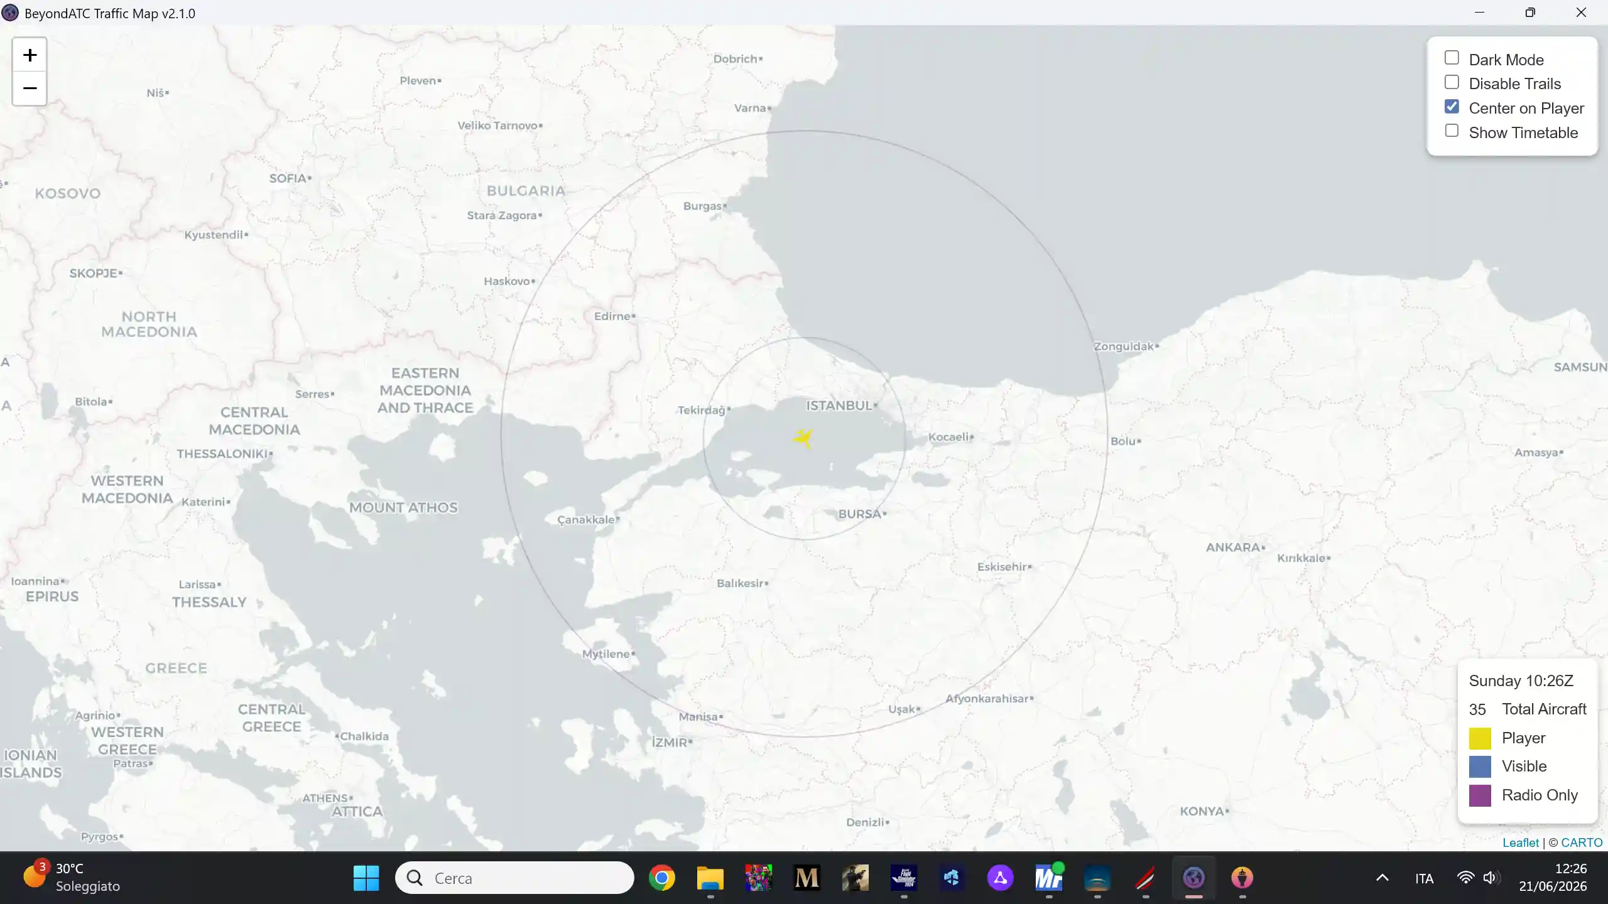
Task: Open the football game icon in taskbar
Action: click(x=758, y=878)
